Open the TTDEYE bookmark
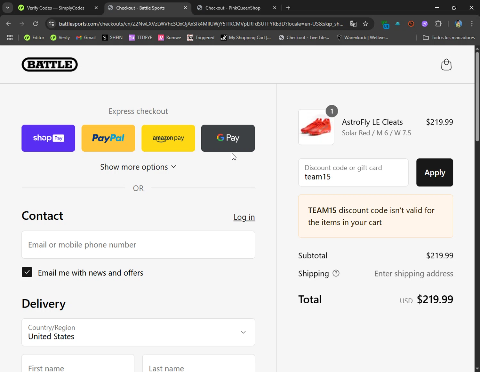This screenshot has height=372, width=480. click(140, 38)
